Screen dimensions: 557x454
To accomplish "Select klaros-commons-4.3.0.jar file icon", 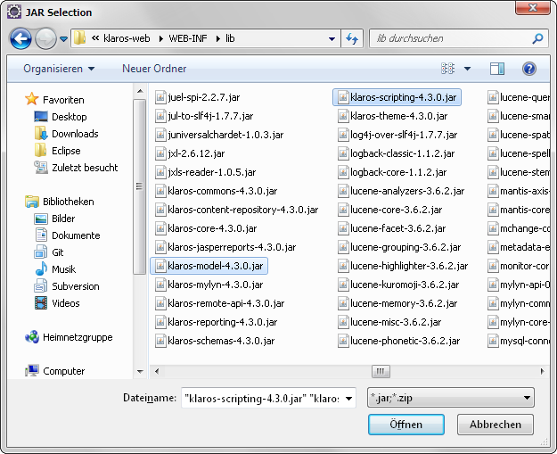I will coord(160,191).
